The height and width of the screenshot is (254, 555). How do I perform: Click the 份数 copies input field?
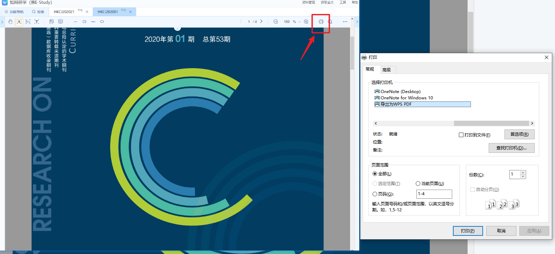[x=515, y=174]
